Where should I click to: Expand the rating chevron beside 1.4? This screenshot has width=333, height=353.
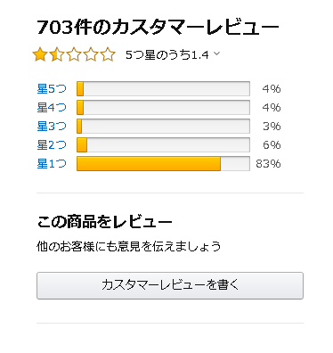tap(216, 53)
